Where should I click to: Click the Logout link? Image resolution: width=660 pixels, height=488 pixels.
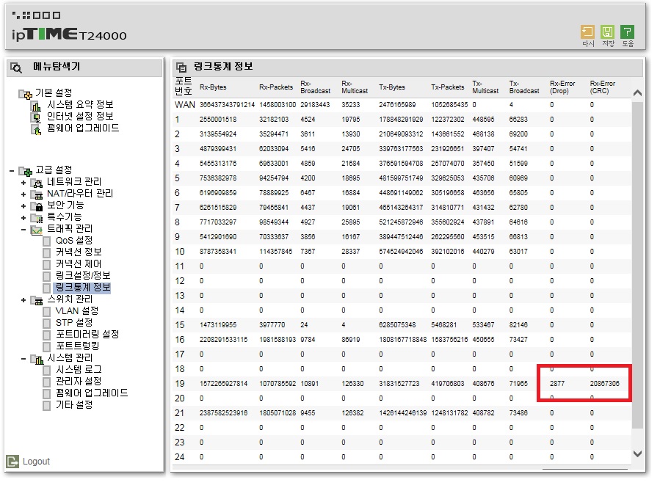click(36, 462)
